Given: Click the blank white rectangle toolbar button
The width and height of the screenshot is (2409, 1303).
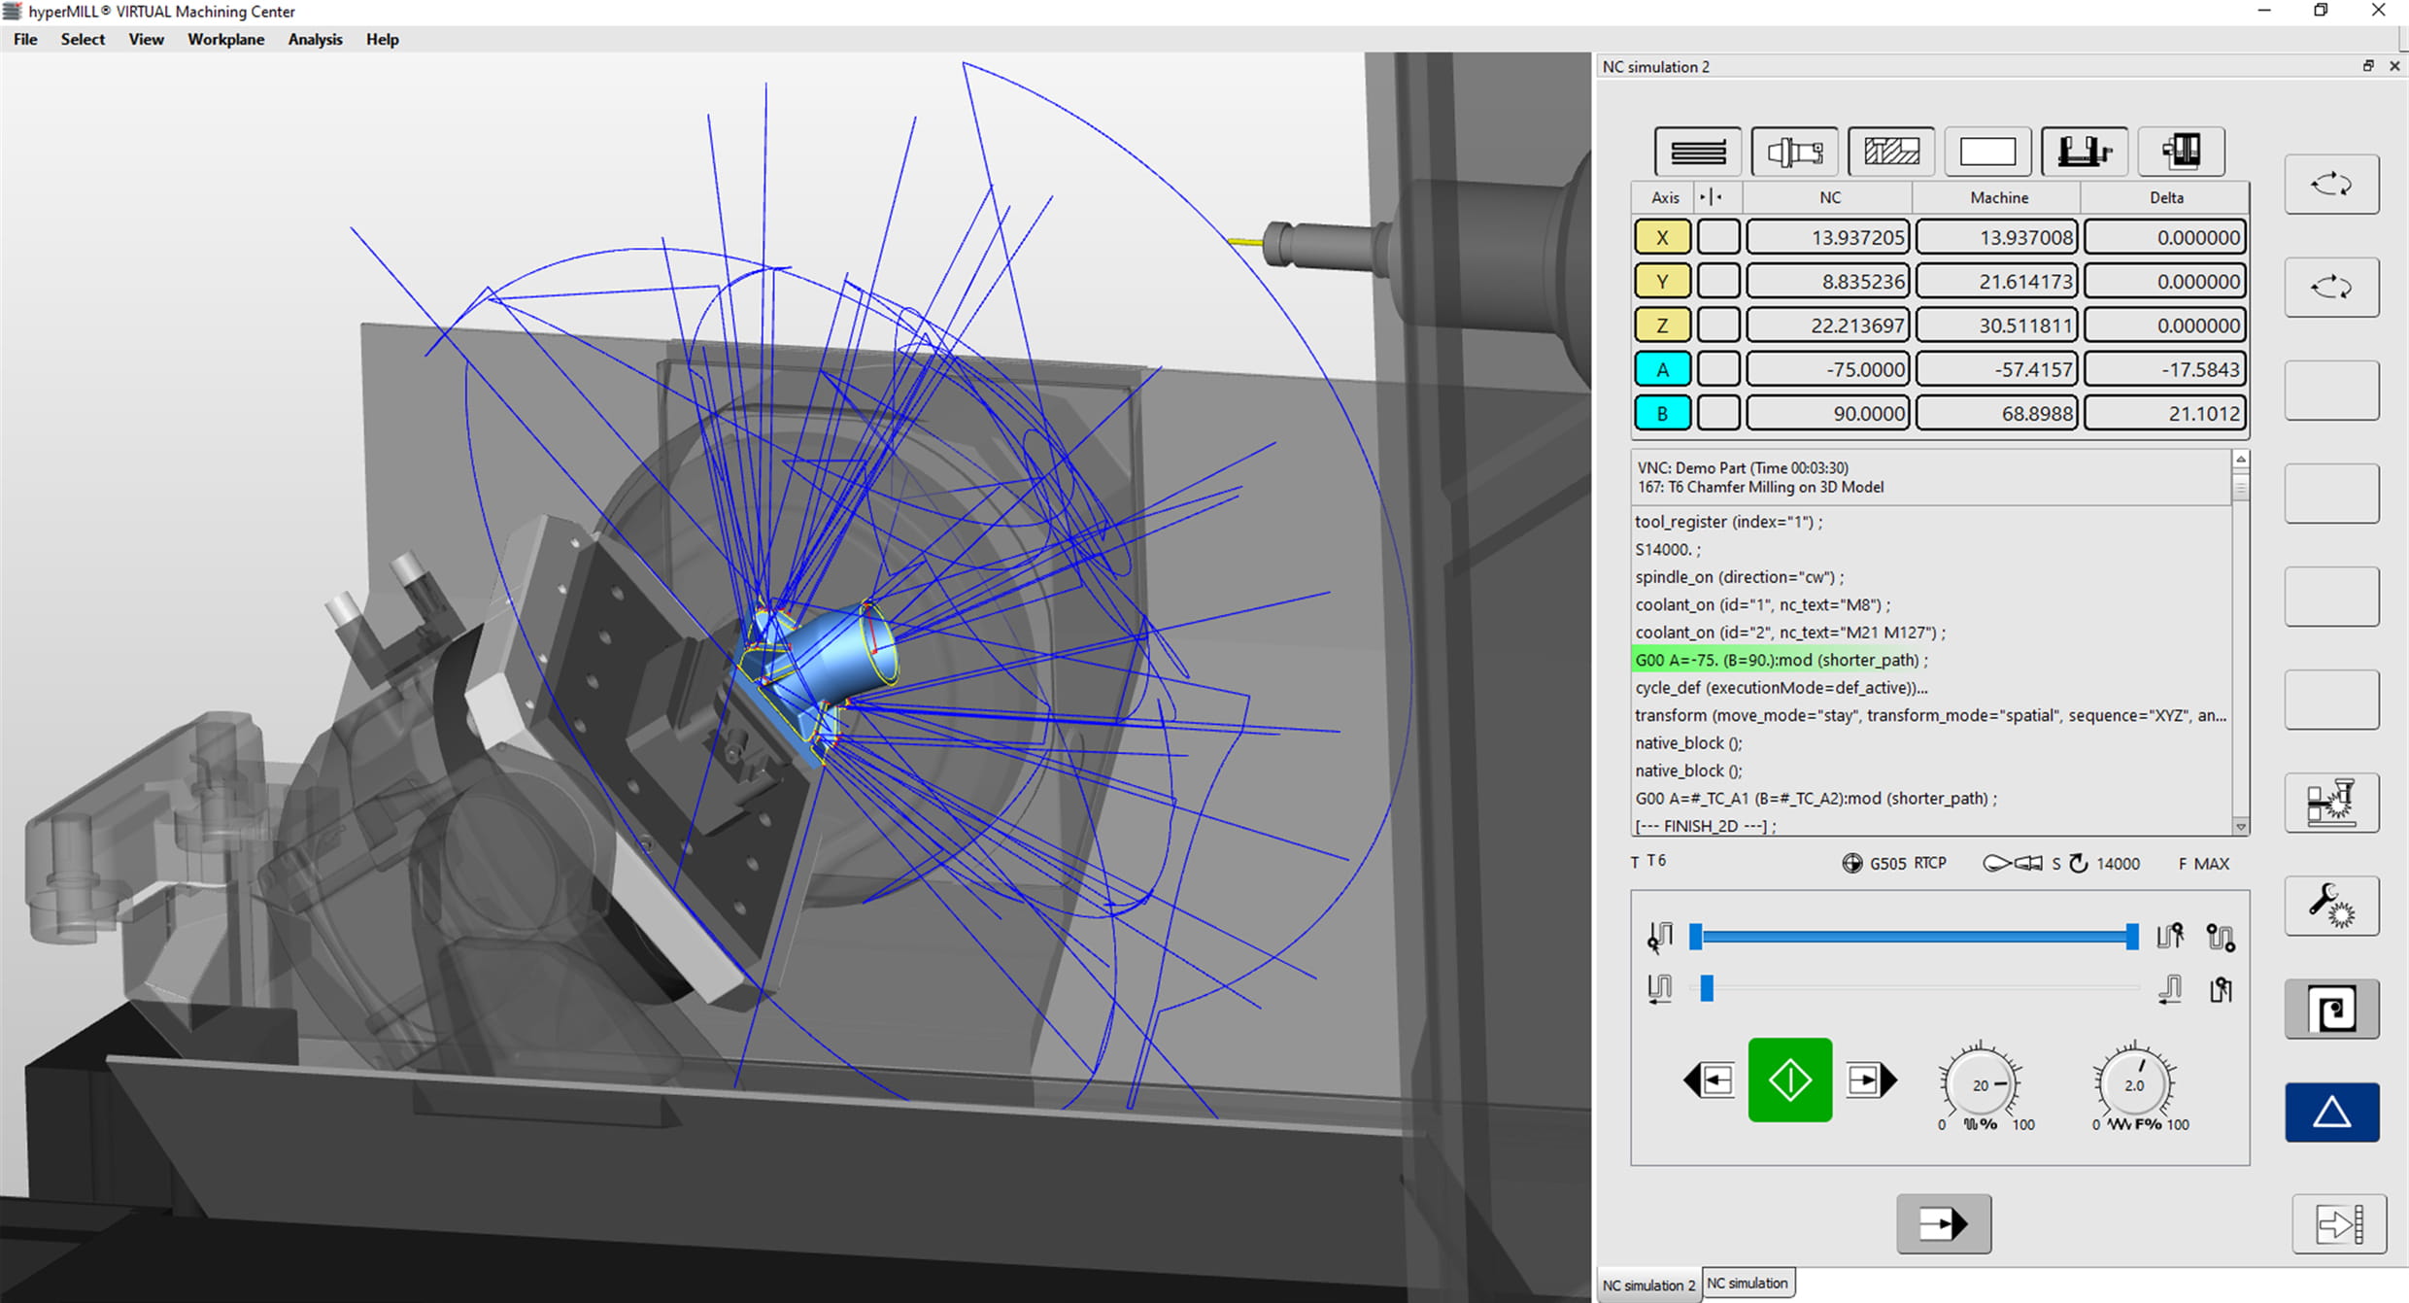Looking at the screenshot, I should pos(1987,152).
